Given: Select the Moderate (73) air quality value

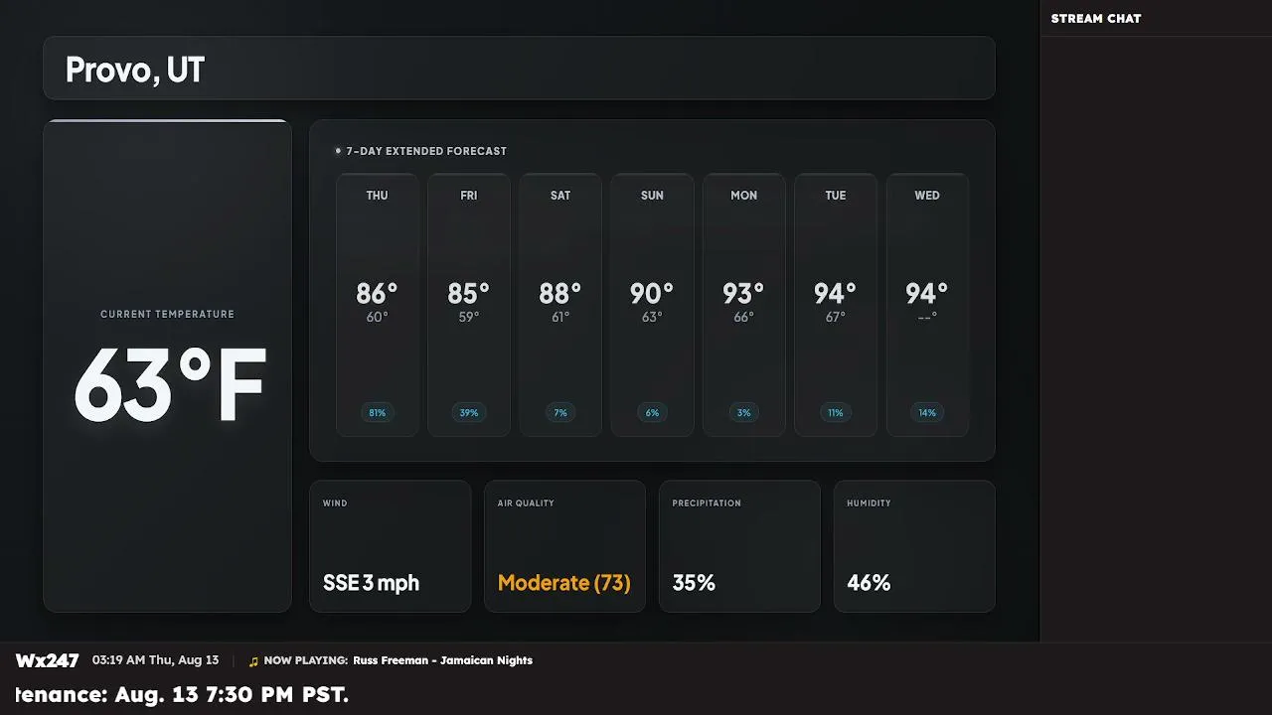Looking at the screenshot, I should click(564, 583).
